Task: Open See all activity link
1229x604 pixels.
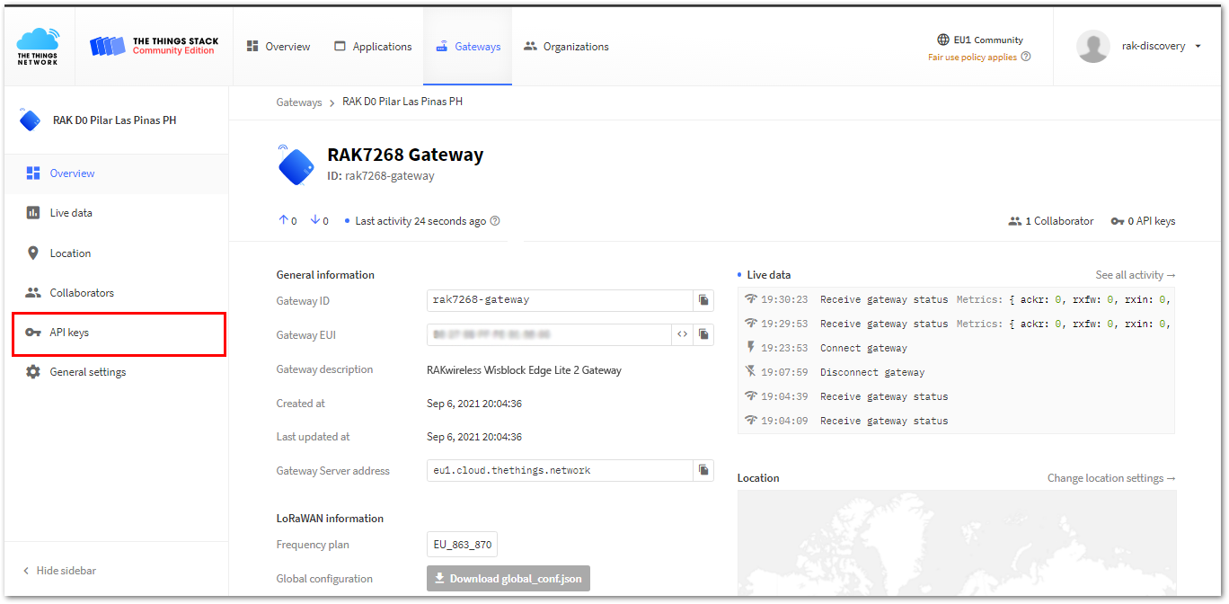Action: pos(1136,274)
